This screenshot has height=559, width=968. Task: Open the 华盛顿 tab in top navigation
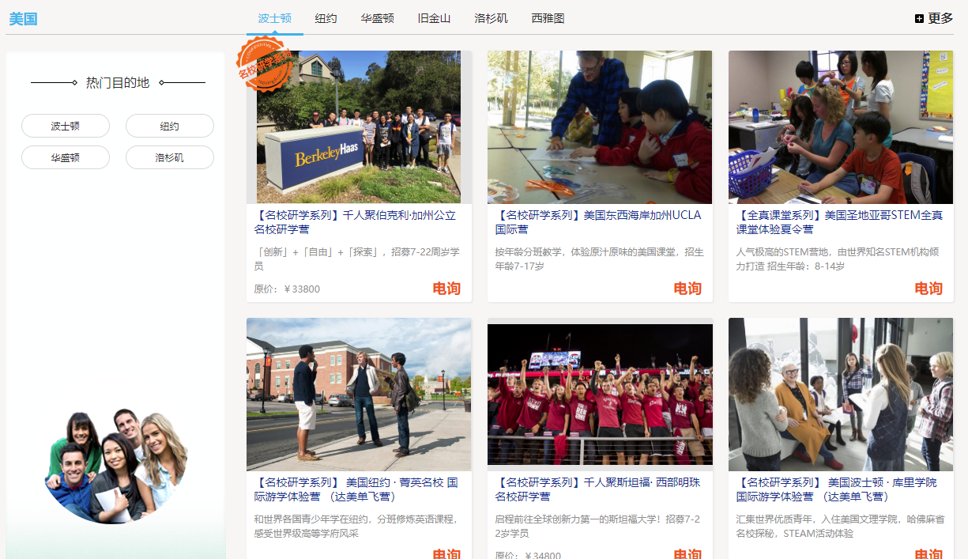pyautogui.click(x=377, y=18)
